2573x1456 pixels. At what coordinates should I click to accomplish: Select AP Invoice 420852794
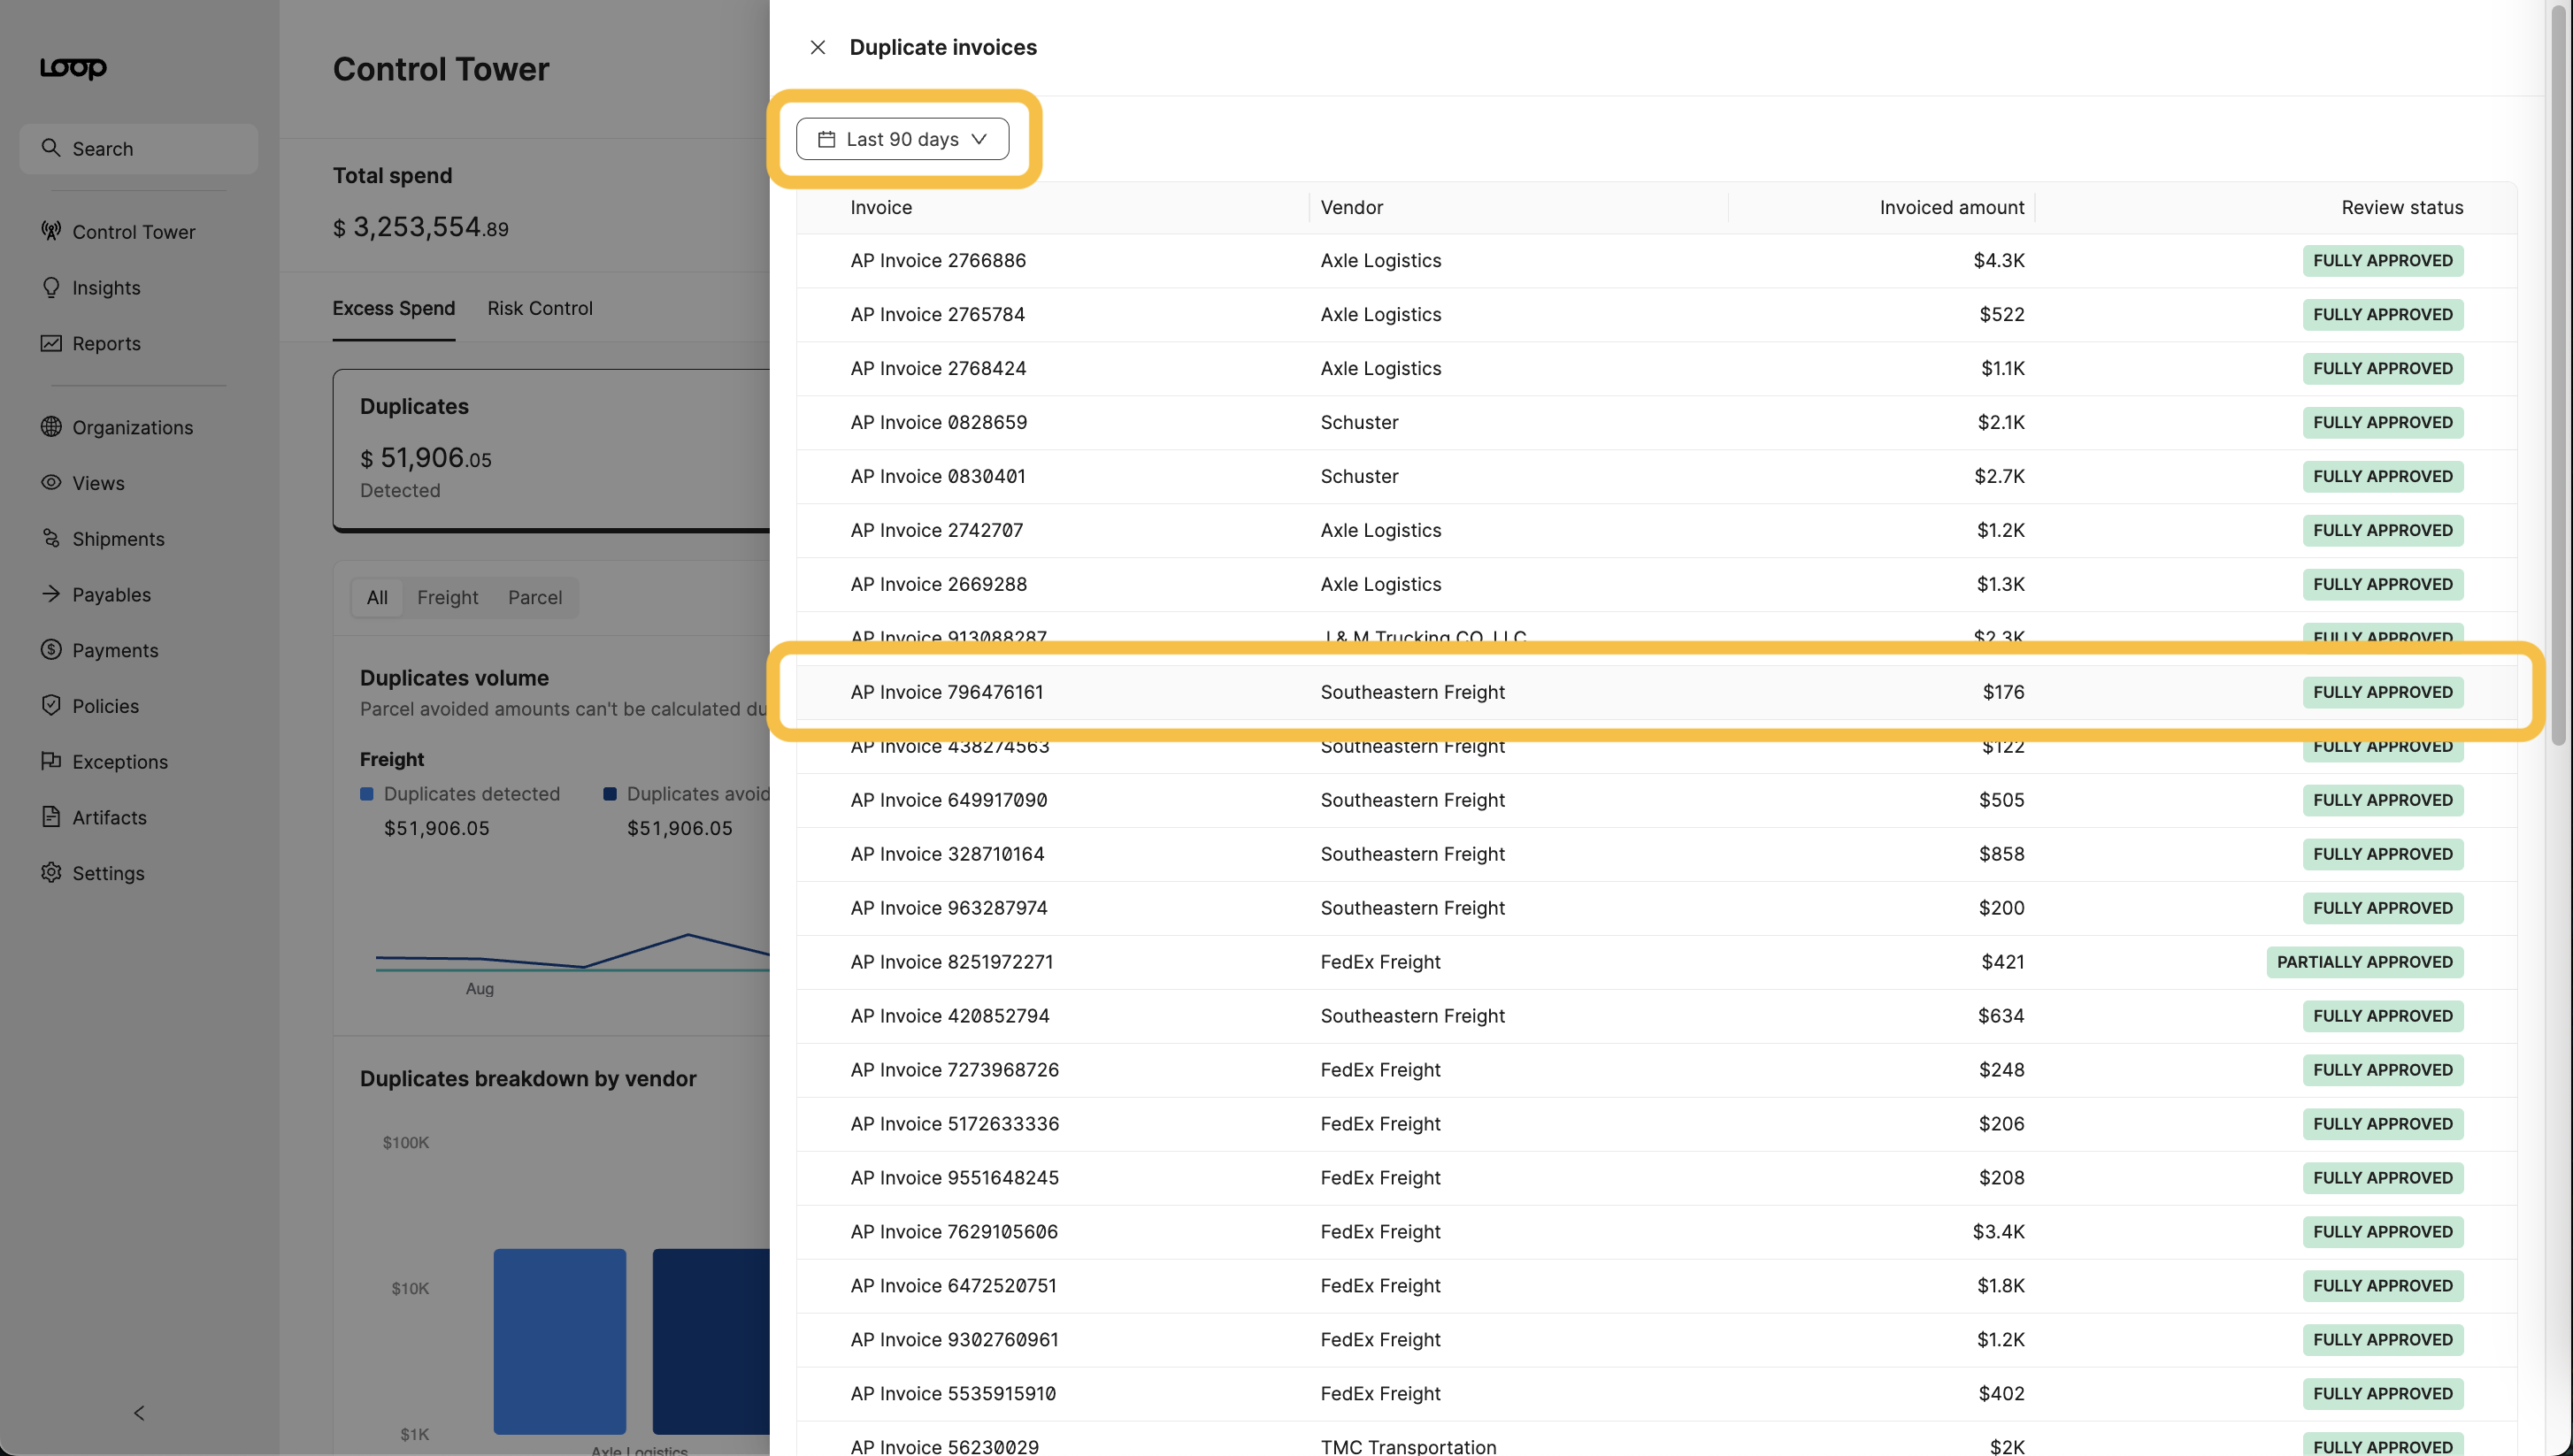[x=1657, y=1017]
